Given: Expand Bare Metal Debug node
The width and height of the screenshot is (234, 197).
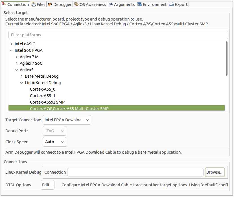Looking at the screenshot, I should [22, 76].
